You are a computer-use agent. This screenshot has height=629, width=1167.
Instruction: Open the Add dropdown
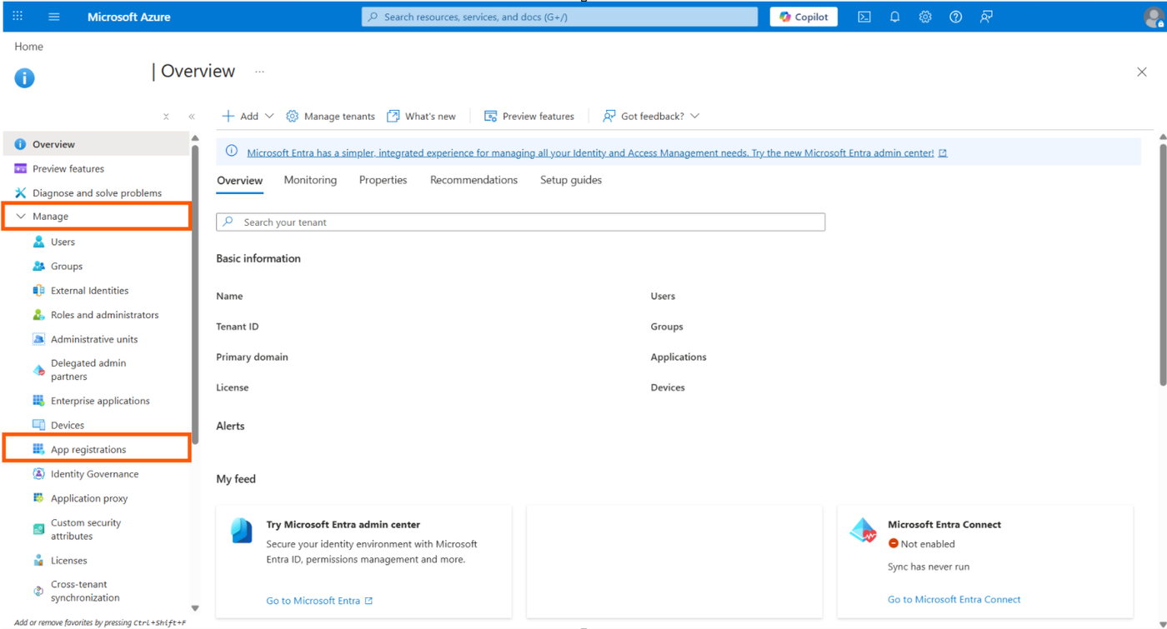[248, 116]
